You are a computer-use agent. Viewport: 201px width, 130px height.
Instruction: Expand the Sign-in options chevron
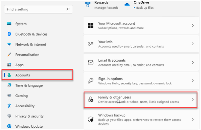(x=193, y=81)
